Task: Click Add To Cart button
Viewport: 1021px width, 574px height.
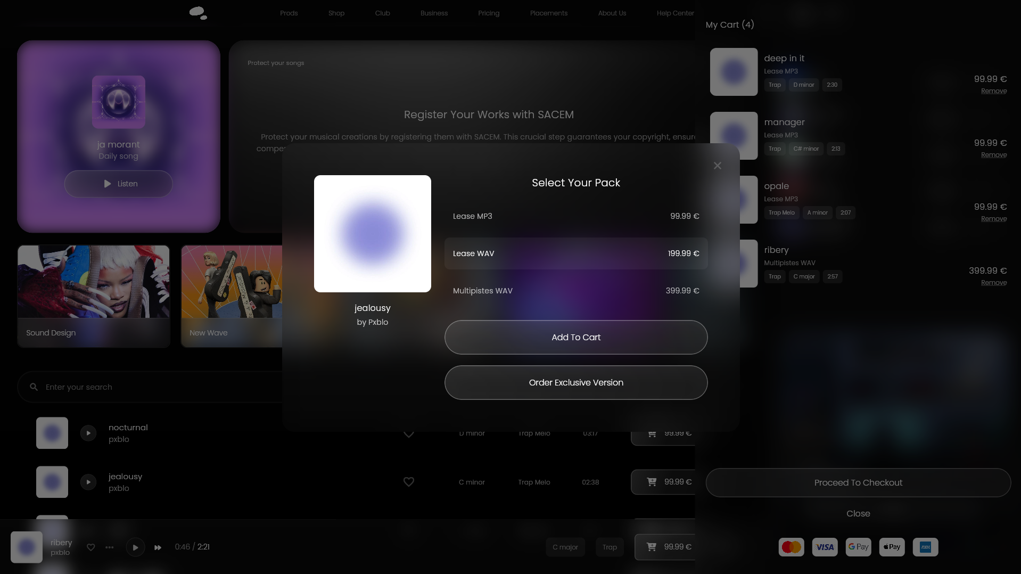Action: pos(576,337)
